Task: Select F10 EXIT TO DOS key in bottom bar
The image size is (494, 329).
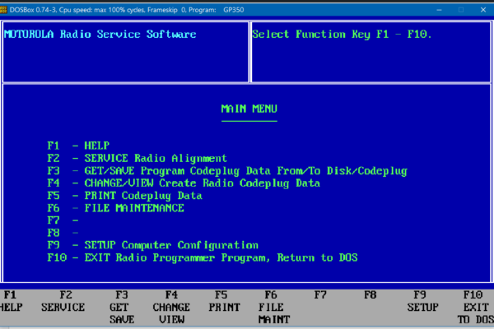Action: pyautogui.click(x=476, y=308)
